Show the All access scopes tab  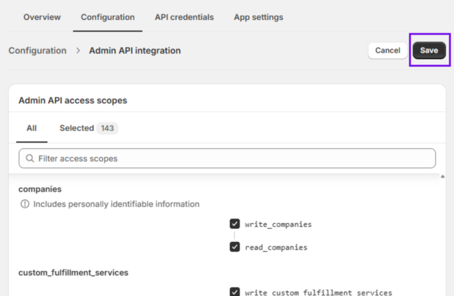[32, 128]
